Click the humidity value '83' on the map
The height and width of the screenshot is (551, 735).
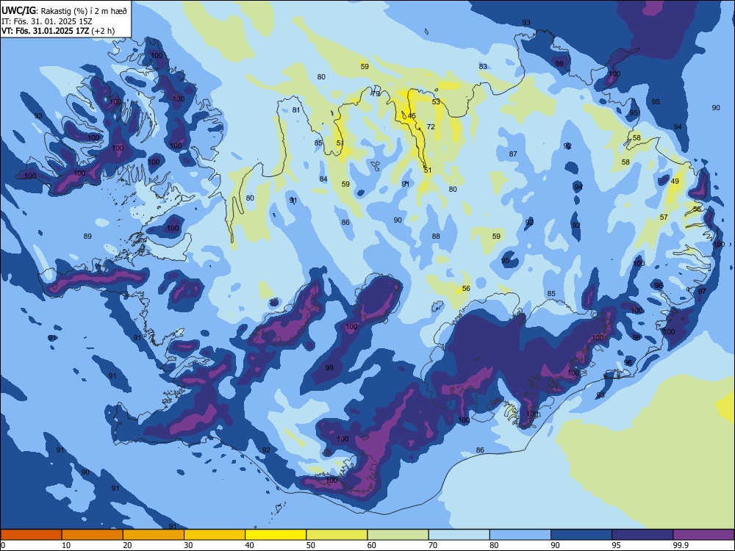[x=483, y=67]
